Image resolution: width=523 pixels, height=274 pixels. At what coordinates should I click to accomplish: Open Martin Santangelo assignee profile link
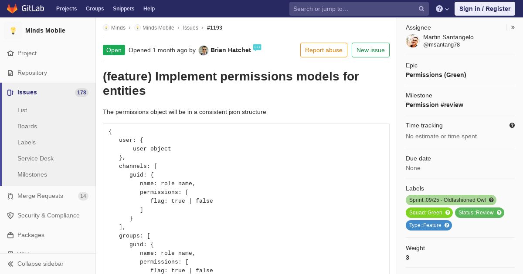click(x=448, y=37)
